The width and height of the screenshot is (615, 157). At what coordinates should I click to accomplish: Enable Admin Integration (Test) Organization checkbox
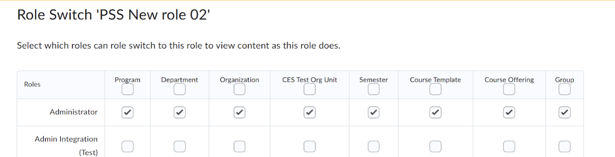(x=239, y=146)
